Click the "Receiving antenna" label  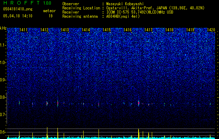coord(80,16)
